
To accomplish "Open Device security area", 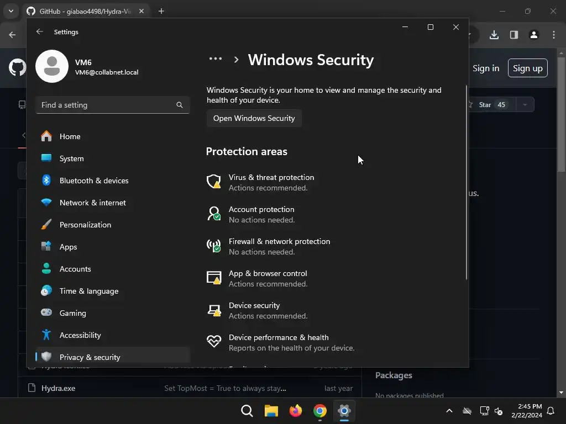I will coord(257,310).
